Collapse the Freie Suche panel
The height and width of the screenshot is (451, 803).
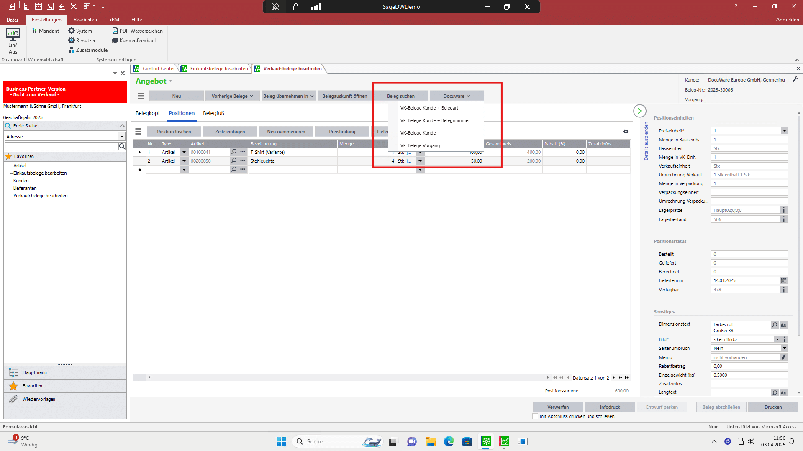[122, 126]
